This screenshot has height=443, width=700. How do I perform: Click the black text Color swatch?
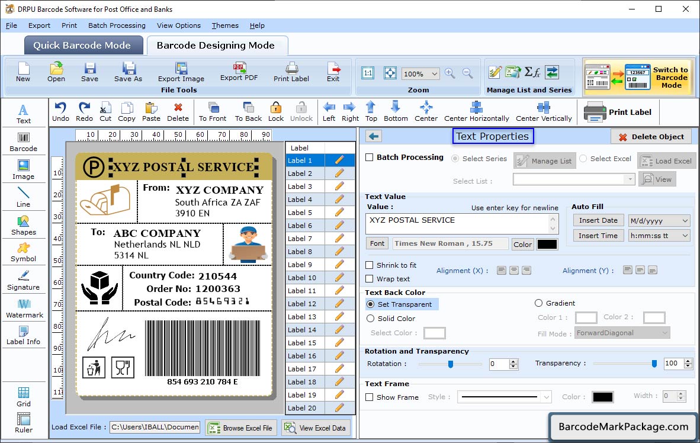pyautogui.click(x=547, y=244)
